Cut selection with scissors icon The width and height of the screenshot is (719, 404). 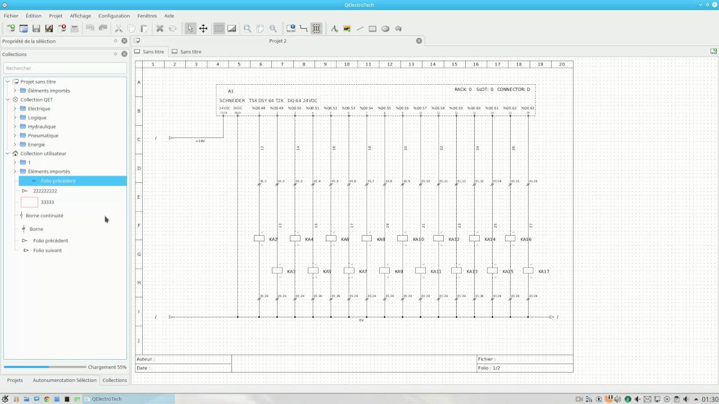click(119, 29)
